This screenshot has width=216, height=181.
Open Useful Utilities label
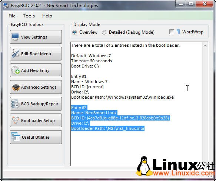point(36,137)
